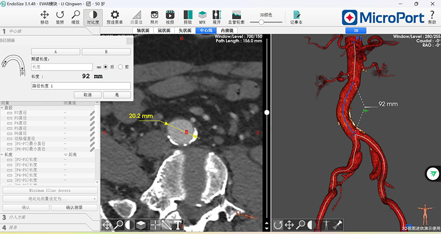Select the 缩放 (zoom) tool in the top toolbar

pyautogui.click(x=76, y=18)
